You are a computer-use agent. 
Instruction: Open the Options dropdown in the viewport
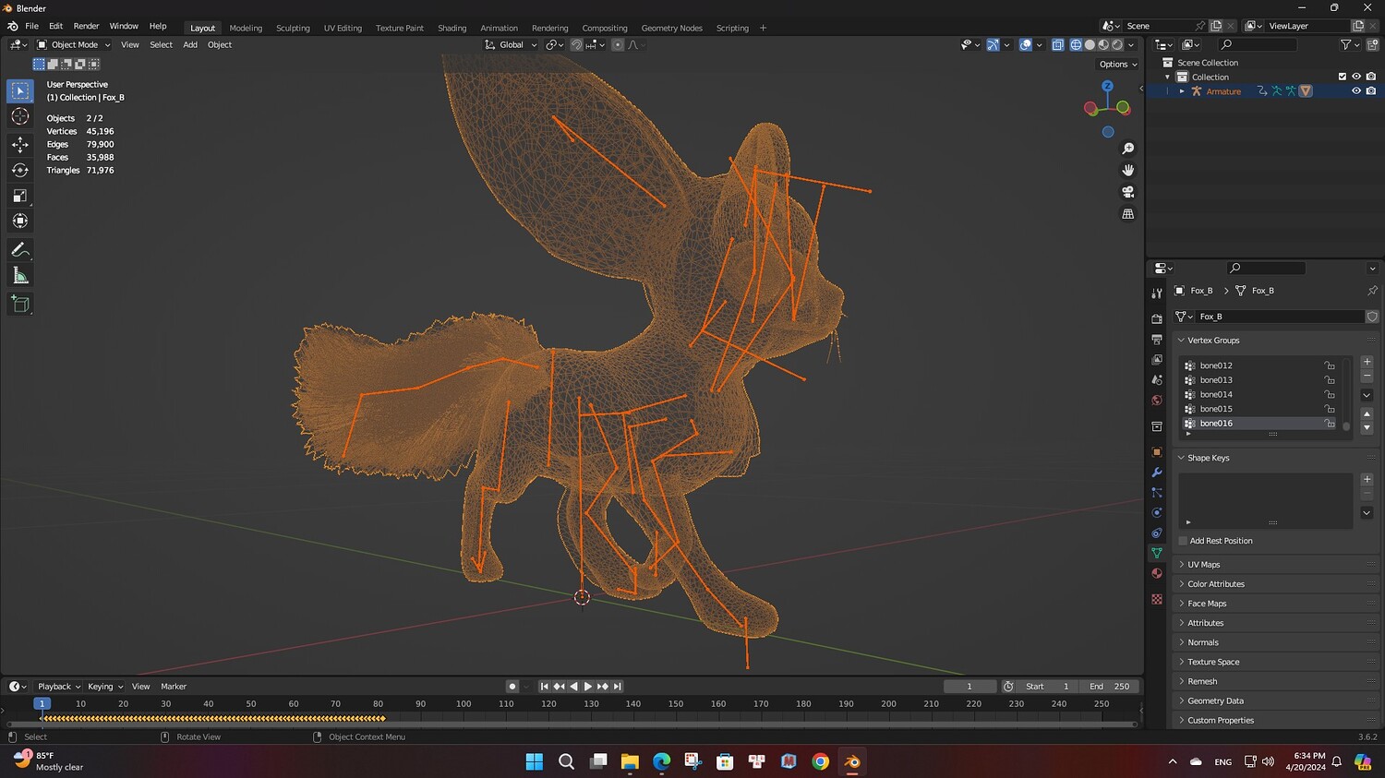click(1118, 65)
